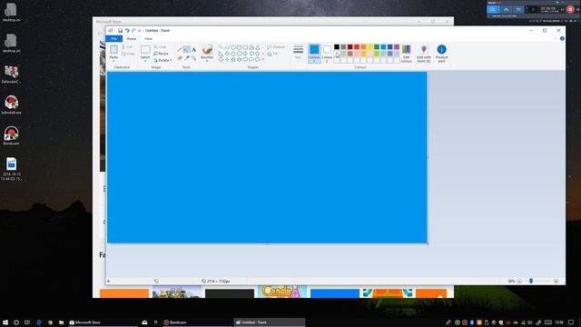
Task: Click the Paint Help question mark icon
Action: (x=562, y=38)
